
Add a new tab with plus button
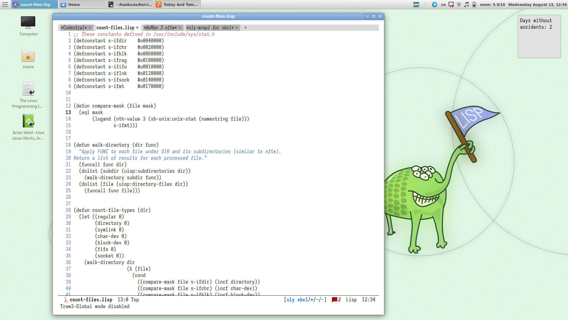click(x=246, y=28)
